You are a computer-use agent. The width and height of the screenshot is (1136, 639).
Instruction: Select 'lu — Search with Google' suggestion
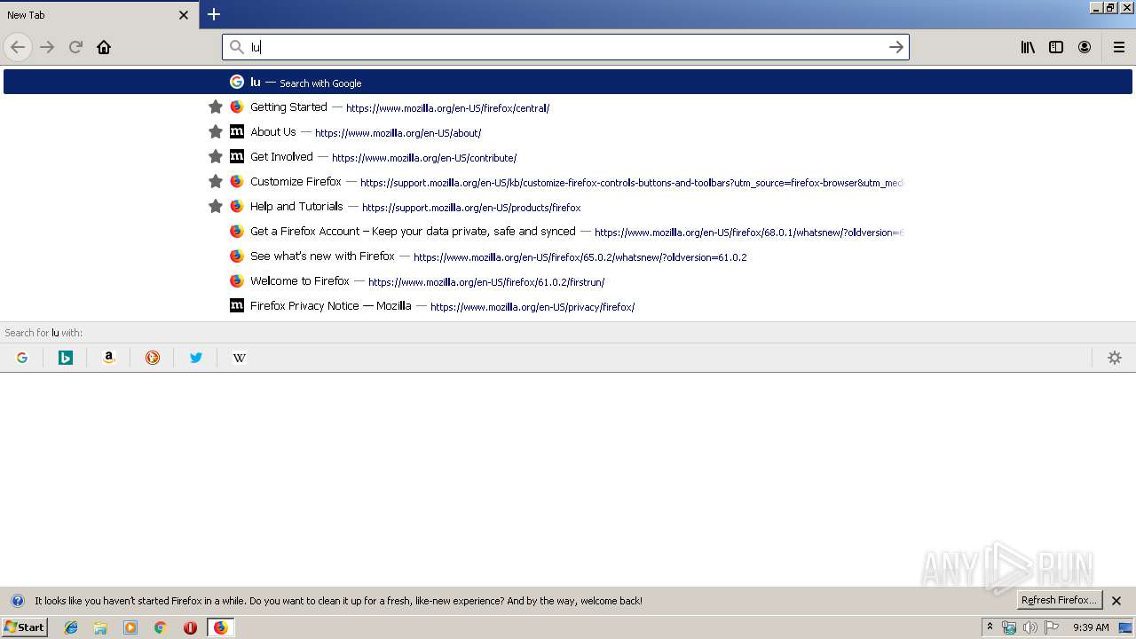[x=568, y=82]
